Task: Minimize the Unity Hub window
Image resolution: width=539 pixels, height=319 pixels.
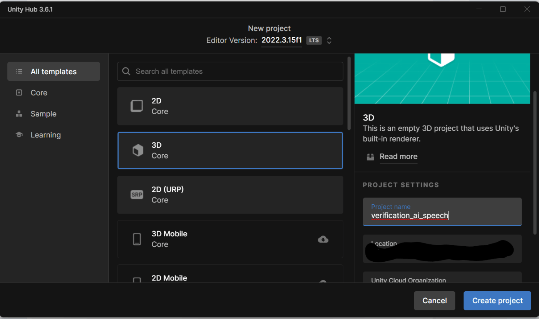Action: 479,9
